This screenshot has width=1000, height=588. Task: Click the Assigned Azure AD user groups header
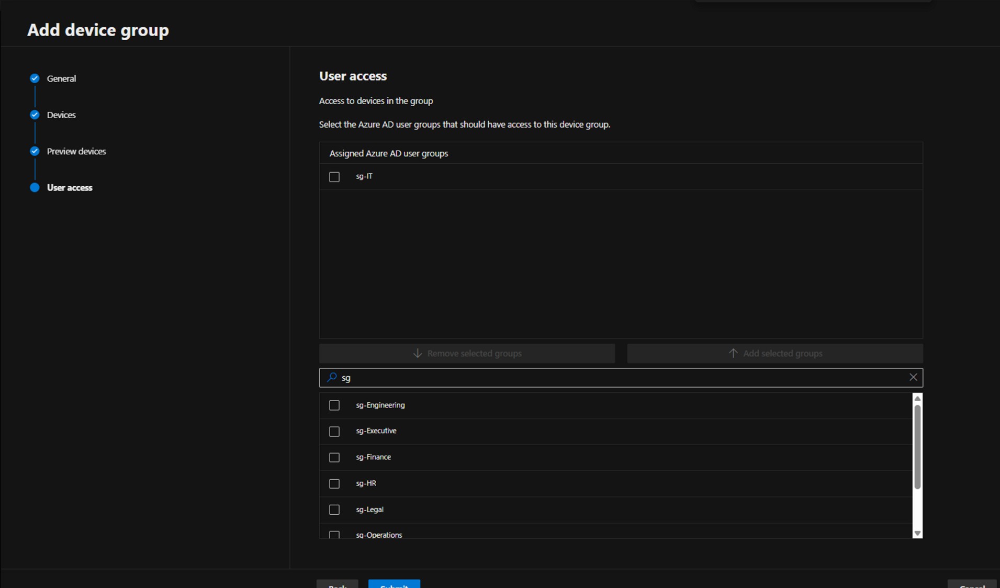coord(389,153)
